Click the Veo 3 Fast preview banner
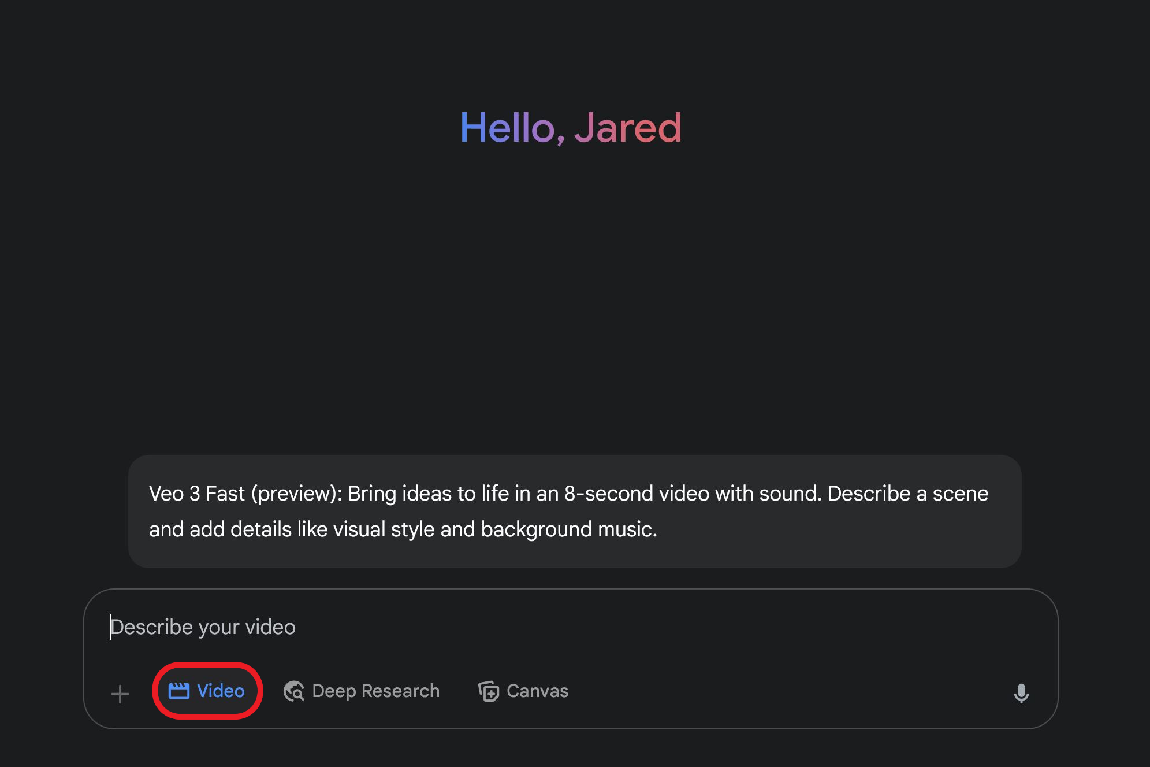 pos(575,511)
